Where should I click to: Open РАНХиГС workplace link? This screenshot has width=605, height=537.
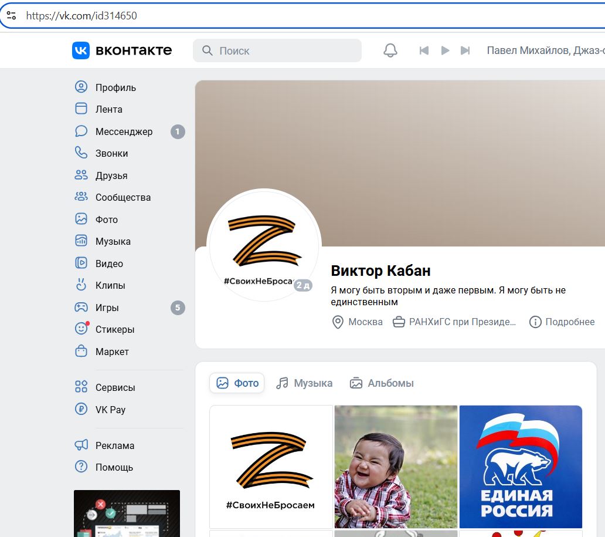click(x=462, y=322)
